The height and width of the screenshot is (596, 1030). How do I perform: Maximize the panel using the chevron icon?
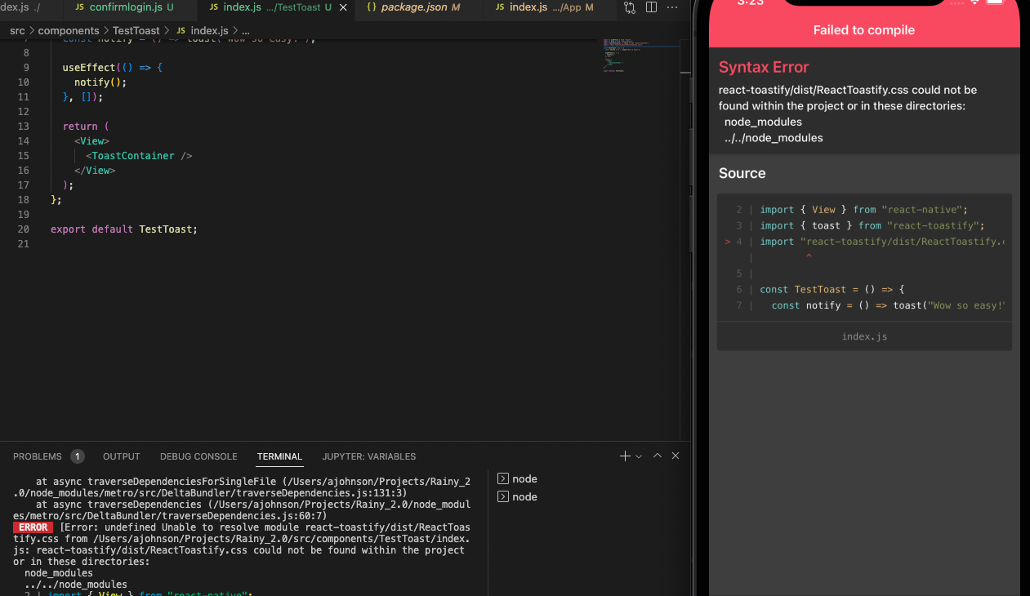[x=658, y=456]
